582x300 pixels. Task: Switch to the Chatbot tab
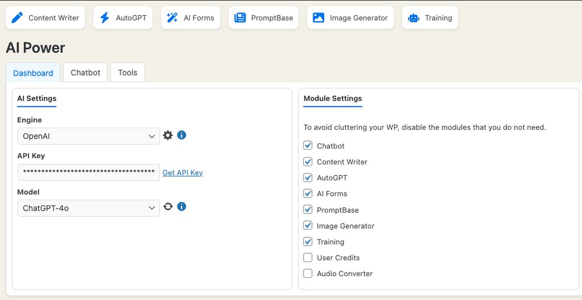(x=86, y=72)
